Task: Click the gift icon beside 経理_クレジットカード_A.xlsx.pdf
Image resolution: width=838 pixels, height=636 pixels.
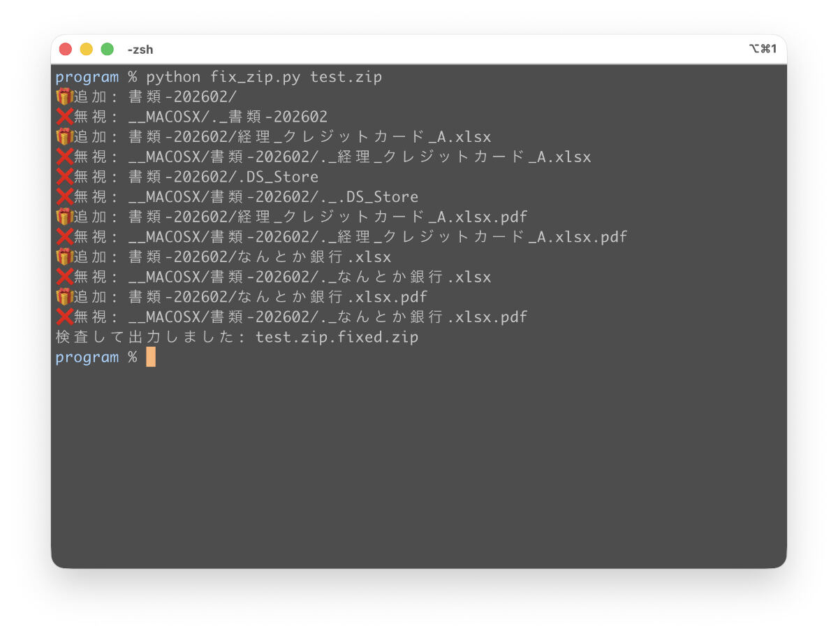Action: pyautogui.click(x=64, y=217)
